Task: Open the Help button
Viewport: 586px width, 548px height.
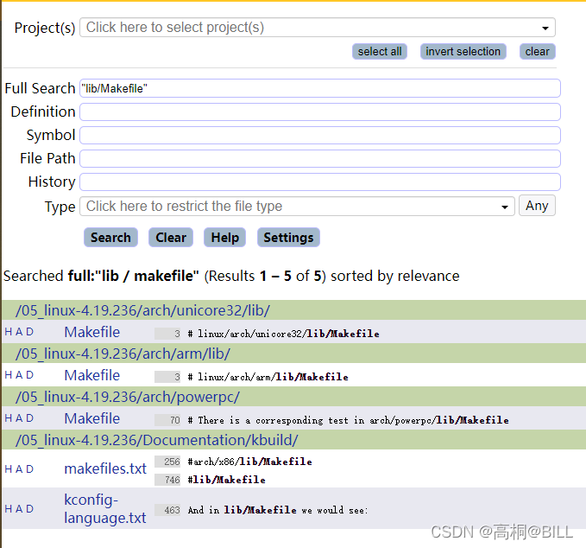Action: pyautogui.click(x=224, y=238)
